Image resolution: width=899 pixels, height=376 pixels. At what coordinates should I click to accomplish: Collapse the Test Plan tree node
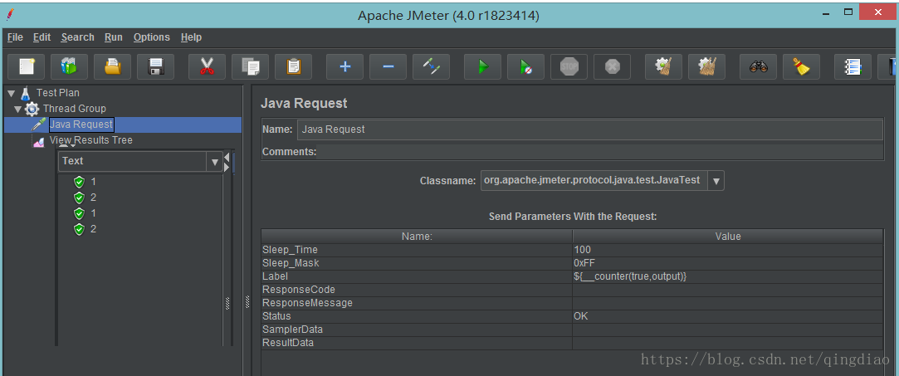12,93
